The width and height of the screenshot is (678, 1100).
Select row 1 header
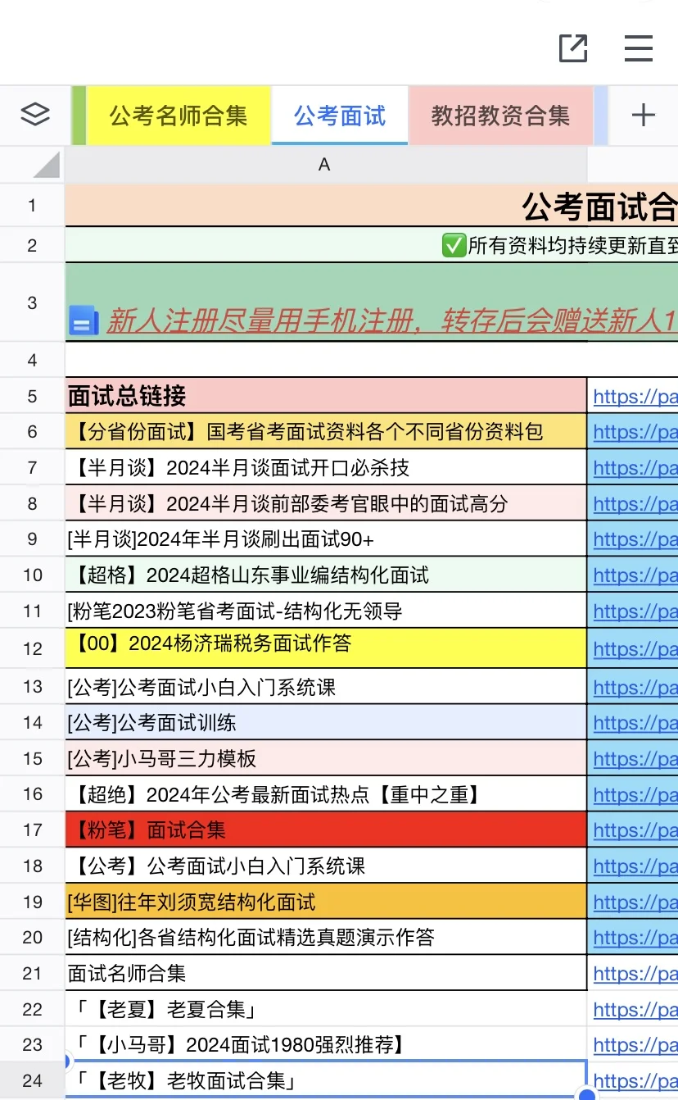click(32, 205)
